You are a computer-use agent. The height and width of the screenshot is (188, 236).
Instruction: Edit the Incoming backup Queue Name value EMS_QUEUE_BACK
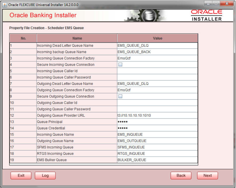coord(157,52)
